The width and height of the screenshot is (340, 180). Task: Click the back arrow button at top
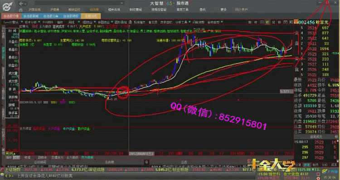tap(21, 4)
